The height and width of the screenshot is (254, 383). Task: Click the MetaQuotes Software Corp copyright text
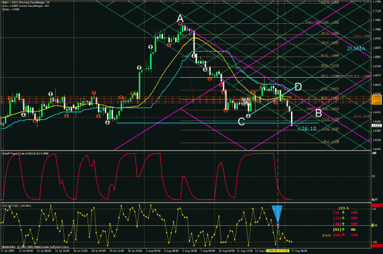coord(35,247)
